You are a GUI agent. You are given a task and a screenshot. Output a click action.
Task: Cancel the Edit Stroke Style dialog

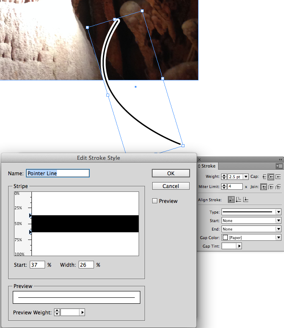point(171,186)
